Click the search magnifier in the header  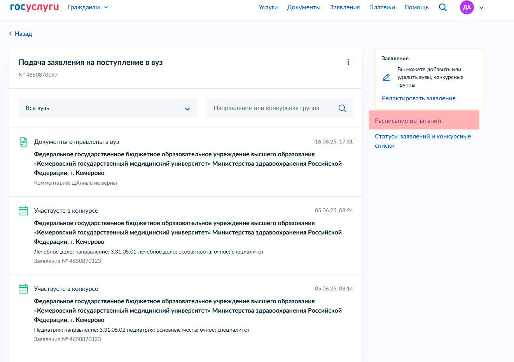coord(442,7)
